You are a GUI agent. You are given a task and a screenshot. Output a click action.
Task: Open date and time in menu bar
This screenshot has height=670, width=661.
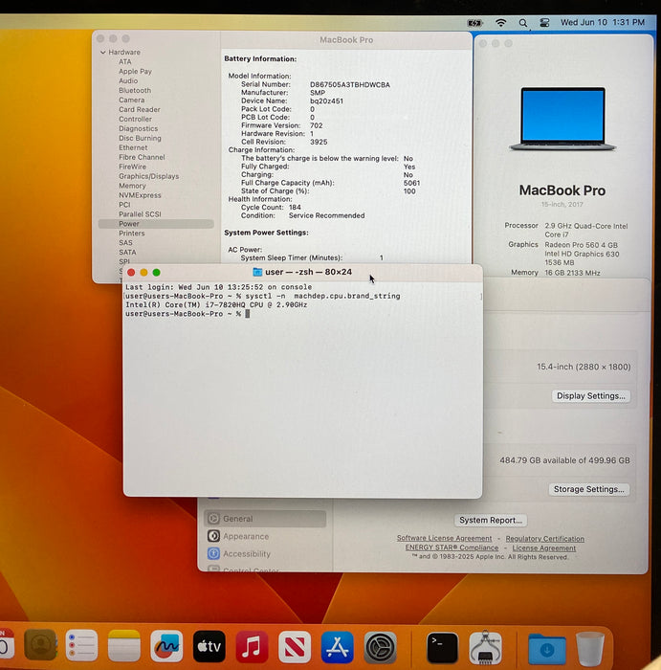[603, 22]
